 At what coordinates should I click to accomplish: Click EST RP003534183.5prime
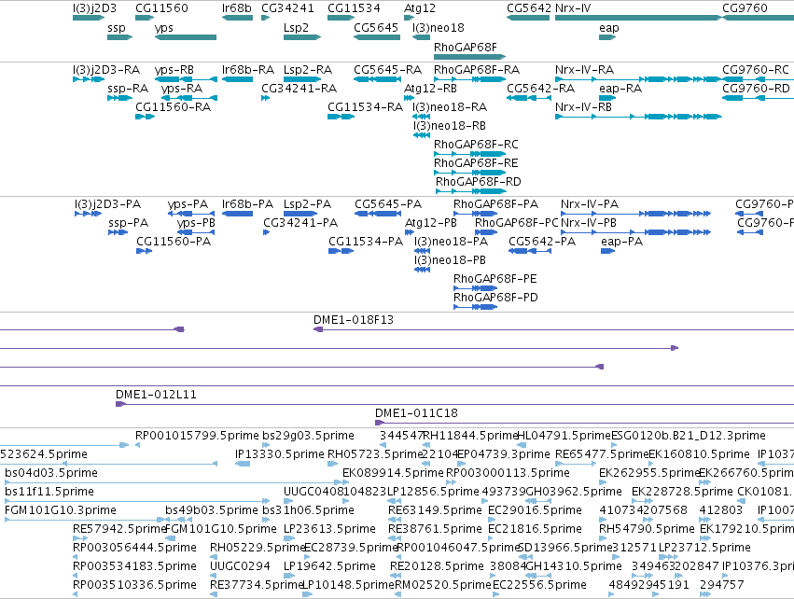[x=134, y=566]
